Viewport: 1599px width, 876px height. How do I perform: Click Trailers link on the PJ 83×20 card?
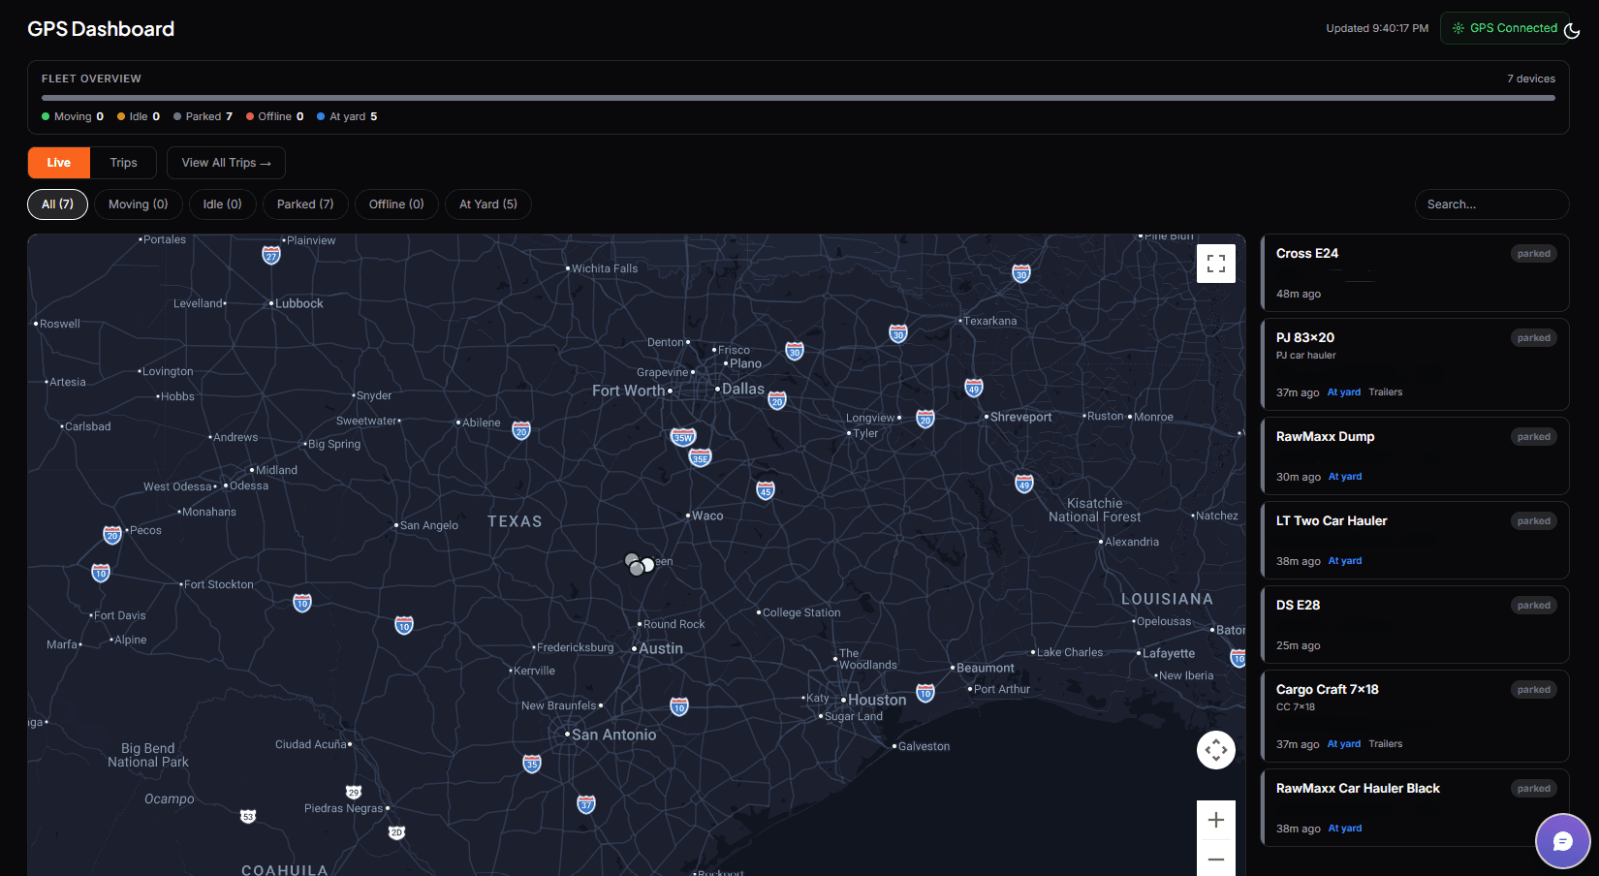tap(1386, 391)
